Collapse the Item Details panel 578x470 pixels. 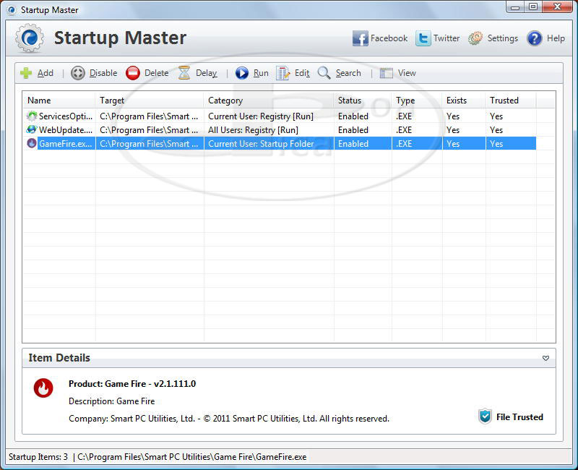point(545,358)
